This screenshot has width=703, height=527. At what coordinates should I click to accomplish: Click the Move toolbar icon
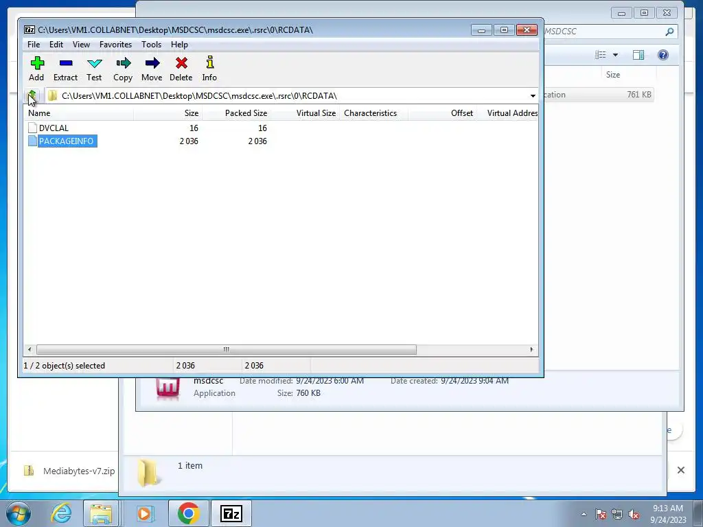coord(152,69)
